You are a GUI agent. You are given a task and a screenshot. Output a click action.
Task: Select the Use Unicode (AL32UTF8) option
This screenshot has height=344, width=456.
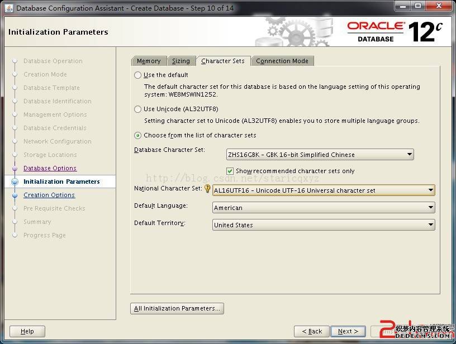[138, 109]
